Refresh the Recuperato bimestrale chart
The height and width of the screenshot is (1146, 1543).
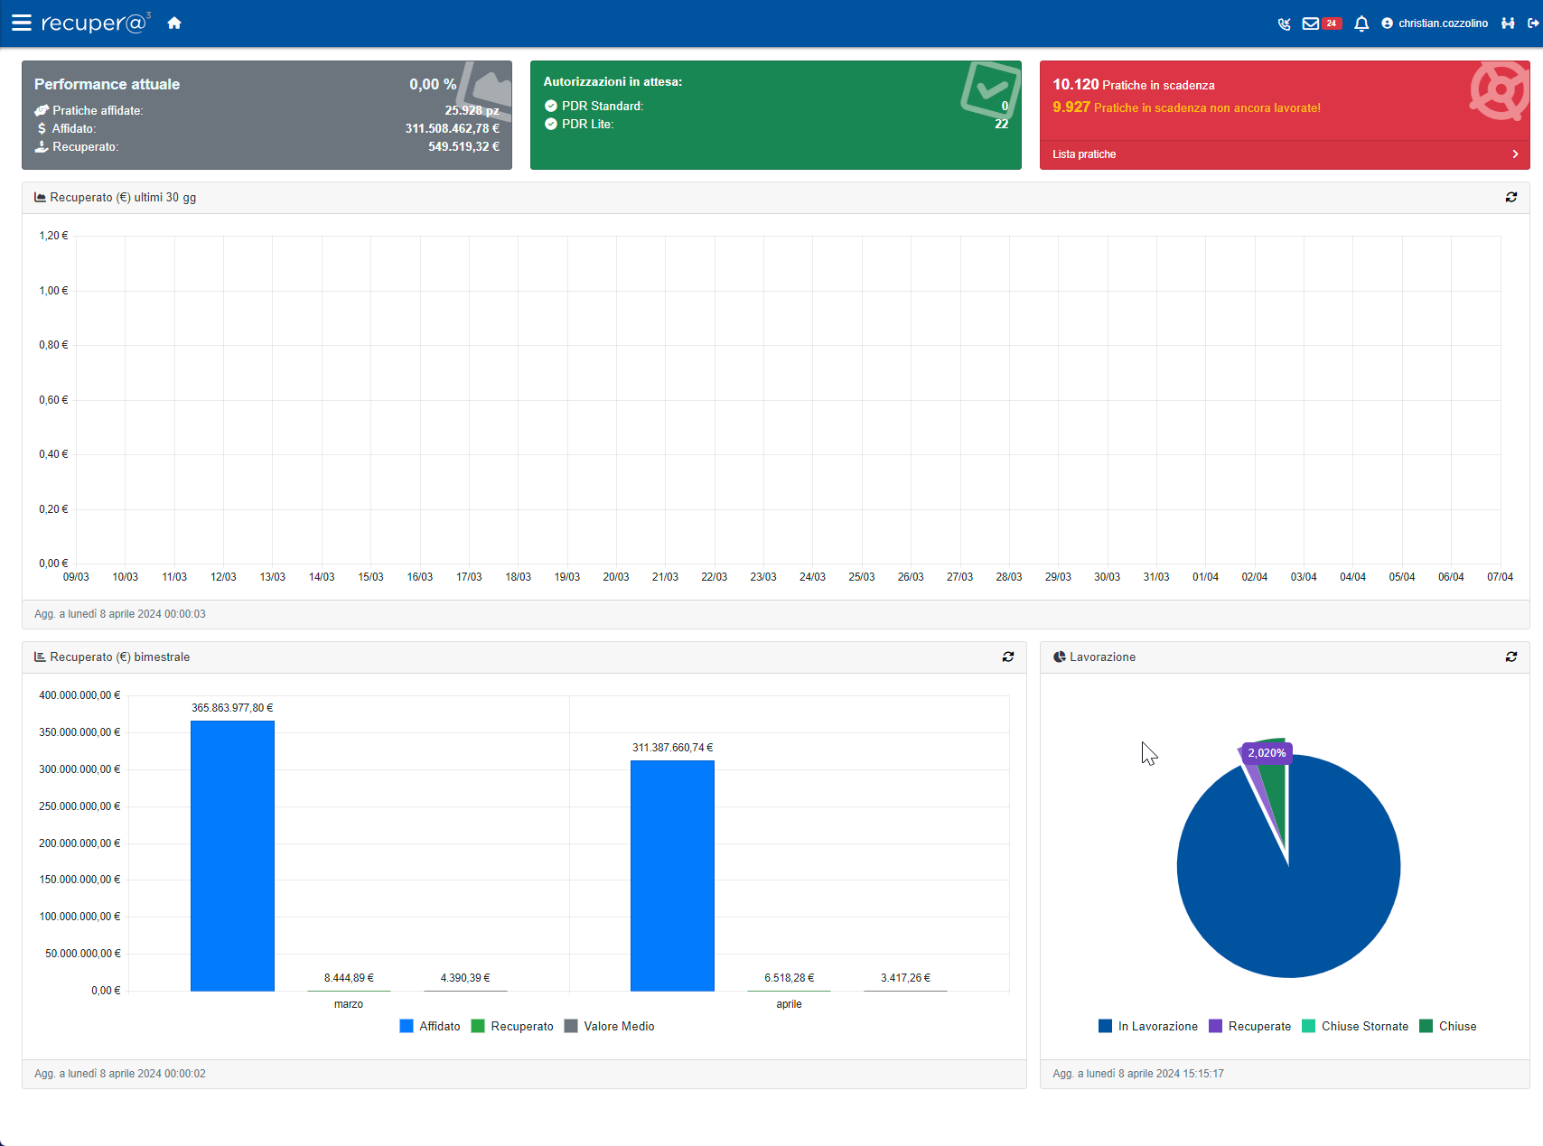pyautogui.click(x=1007, y=657)
